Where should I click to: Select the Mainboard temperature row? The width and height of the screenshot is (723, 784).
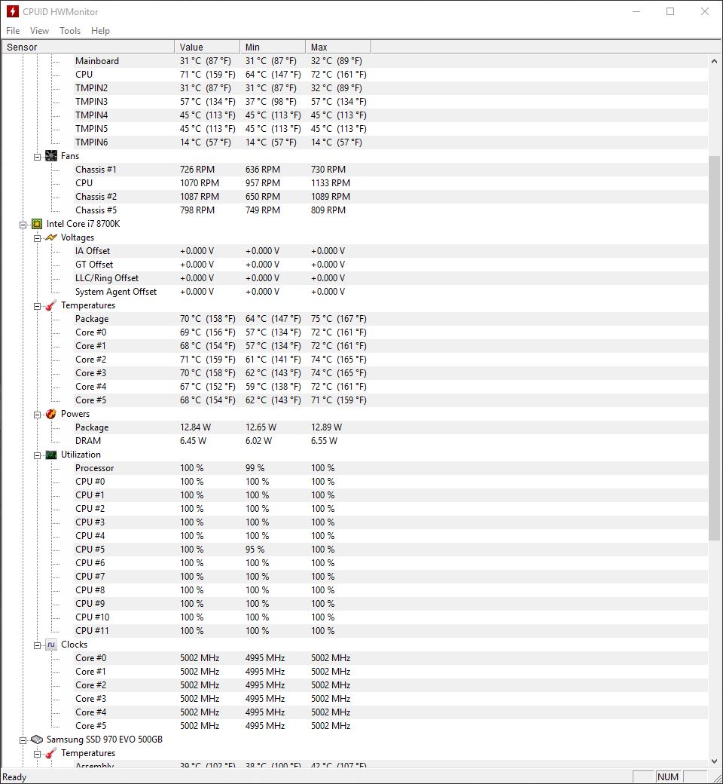tap(391, 61)
